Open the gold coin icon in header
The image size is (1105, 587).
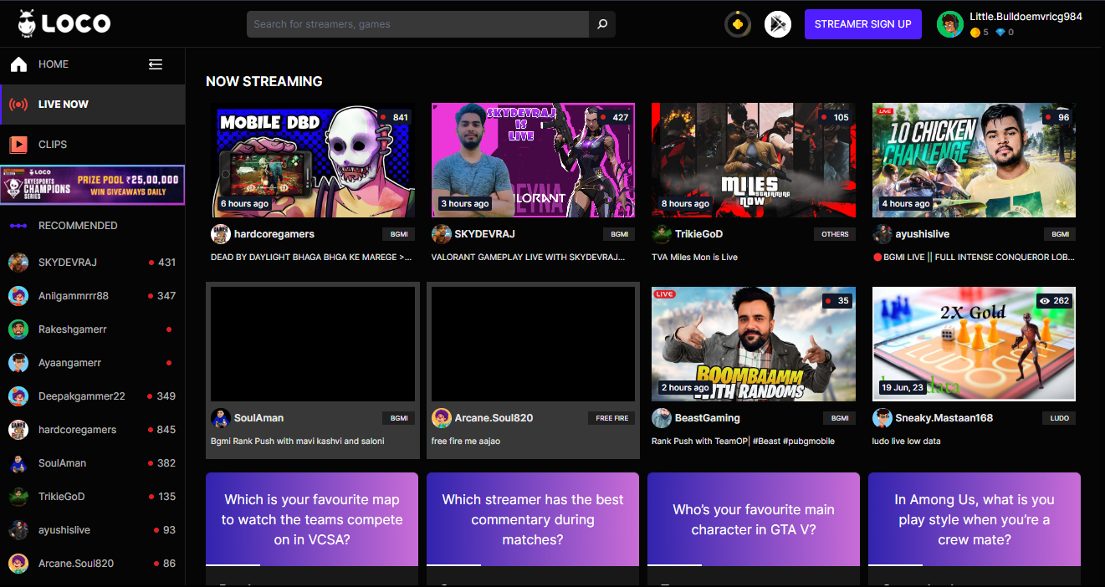[737, 24]
